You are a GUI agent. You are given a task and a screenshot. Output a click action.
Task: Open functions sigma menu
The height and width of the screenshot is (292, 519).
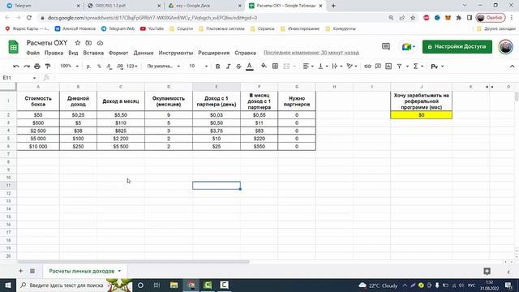point(416,67)
